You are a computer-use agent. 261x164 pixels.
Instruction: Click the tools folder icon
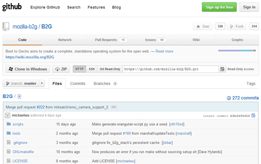point(9,133)
